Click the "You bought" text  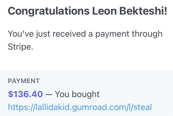[77, 94]
